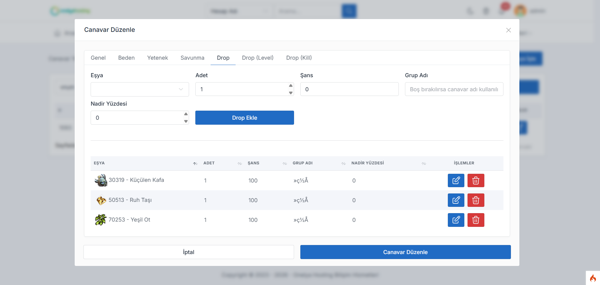The height and width of the screenshot is (285, 600).
Task: Click the "70253 - Yeşil Ot" text
Action: [x=129, y=220]
